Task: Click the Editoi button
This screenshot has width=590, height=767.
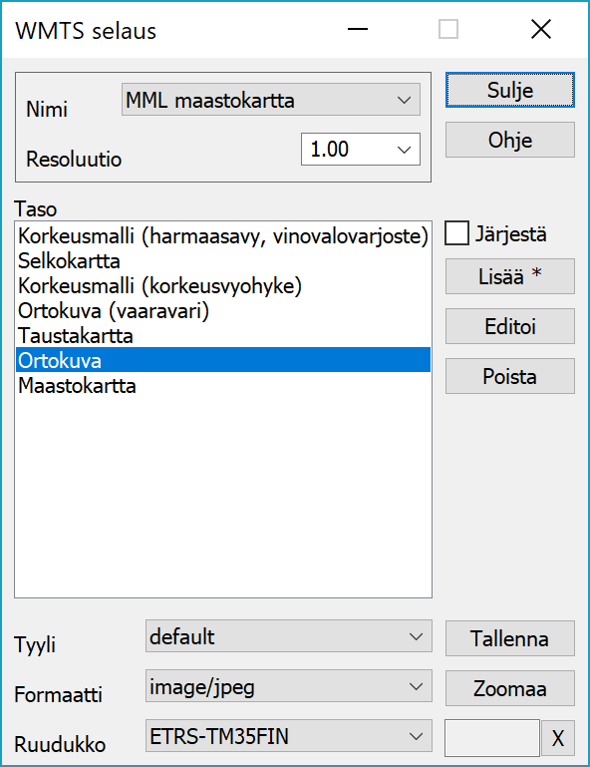Action: 510,326
